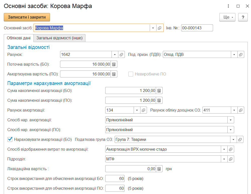Open the three-dot window options menu

tap(228, 6)
